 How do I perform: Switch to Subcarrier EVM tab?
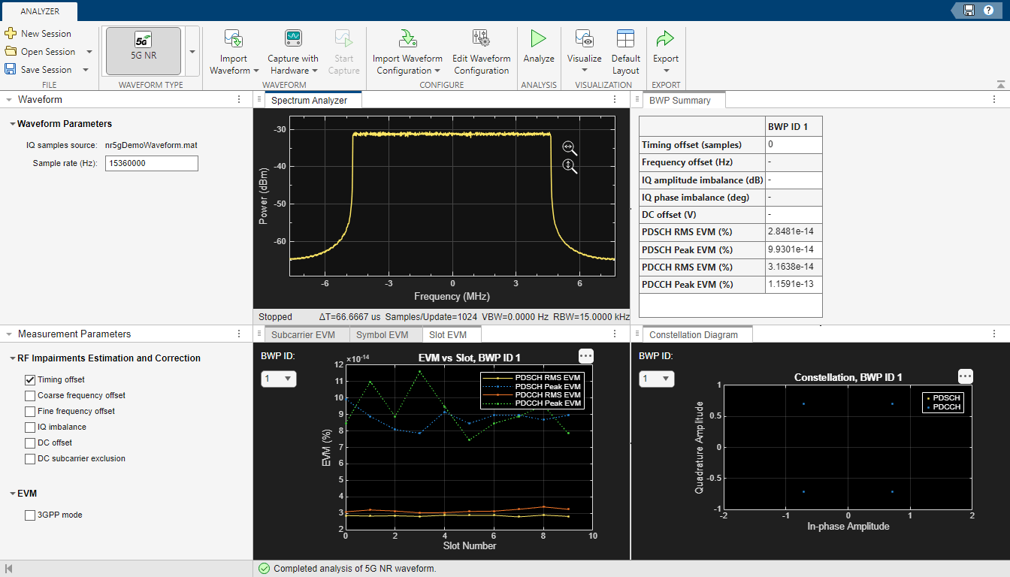point(302,334)
